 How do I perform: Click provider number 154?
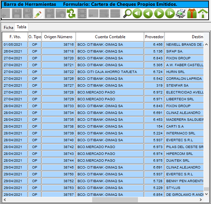154,127
